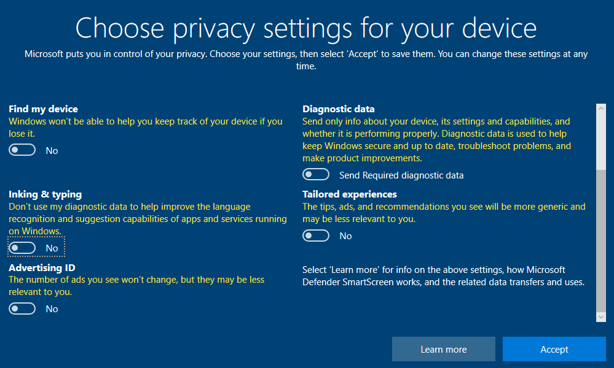The image size is (614, 368).
Task: Click the scrollbar down arrow
Action: 600,316
